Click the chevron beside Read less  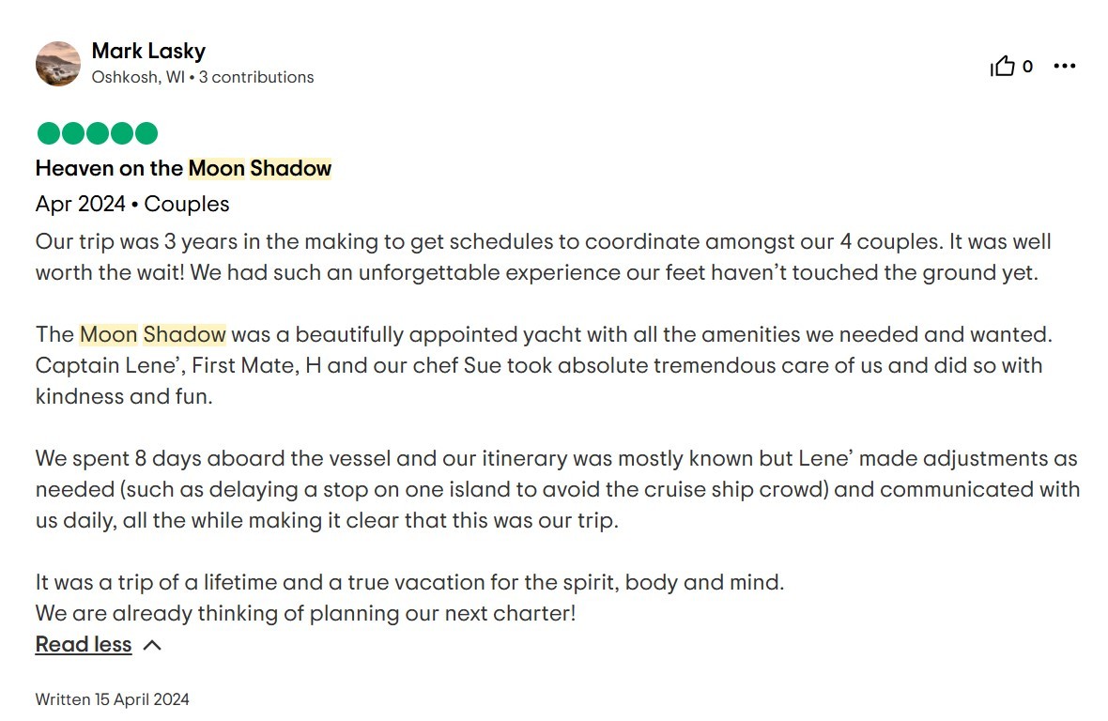tap(152, 645)
